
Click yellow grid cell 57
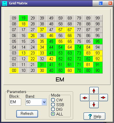[x=60, y=30]
